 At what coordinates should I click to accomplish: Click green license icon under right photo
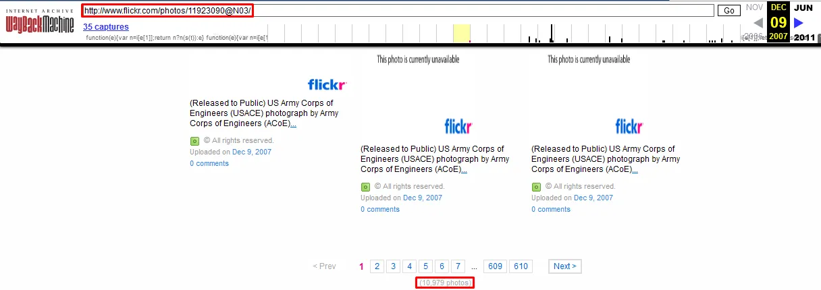pos(536,187)
